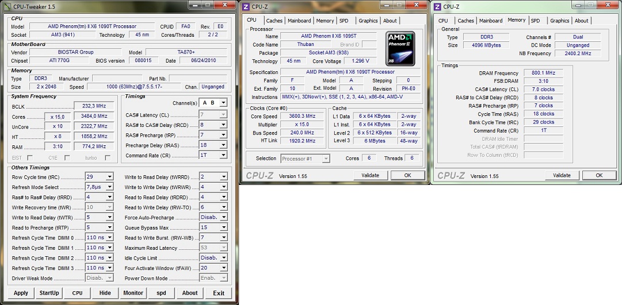Switch to Graphics tab in the right Memory CPU-Z window
Image resolution: width=622 pixels, height=305 pixels.
(560, 21)
